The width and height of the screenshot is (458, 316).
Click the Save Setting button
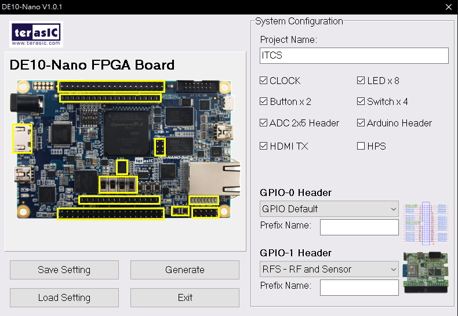coord(64,270)
